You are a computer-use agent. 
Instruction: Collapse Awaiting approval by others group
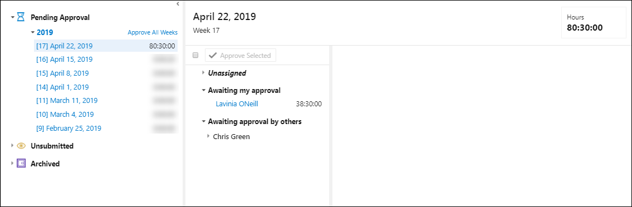[204, 122]
